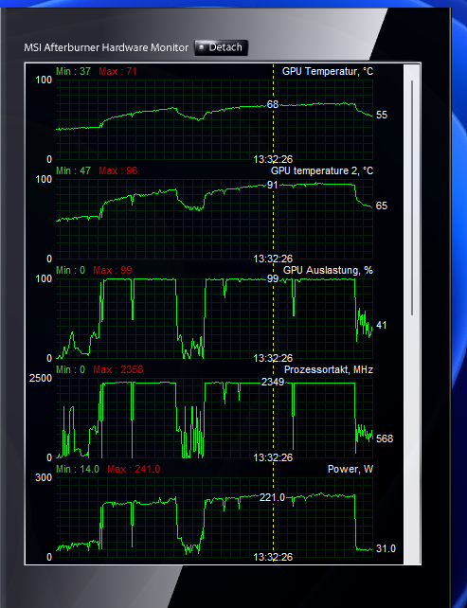Viewport: 467px width, 608px height.
Task: Click 'Max : 71' in GPU Temperatur graph
Action: (x=117, y=71)
